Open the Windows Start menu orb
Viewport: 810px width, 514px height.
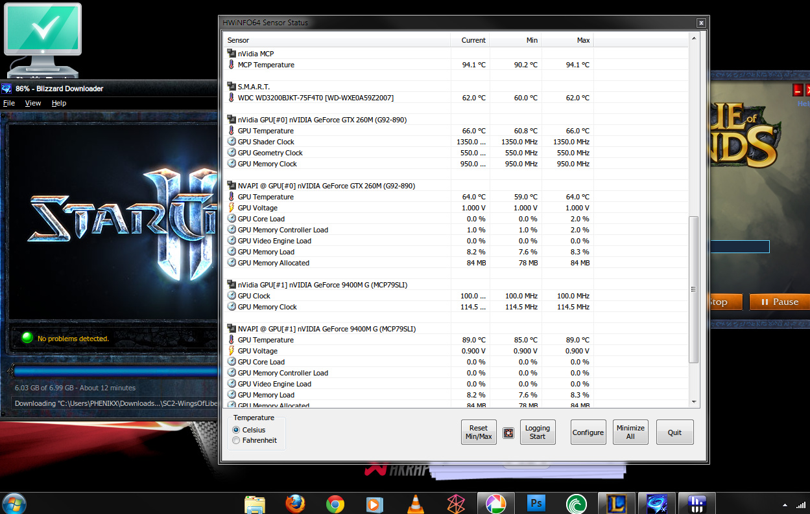pyautogui.click(x=14, y=503)
